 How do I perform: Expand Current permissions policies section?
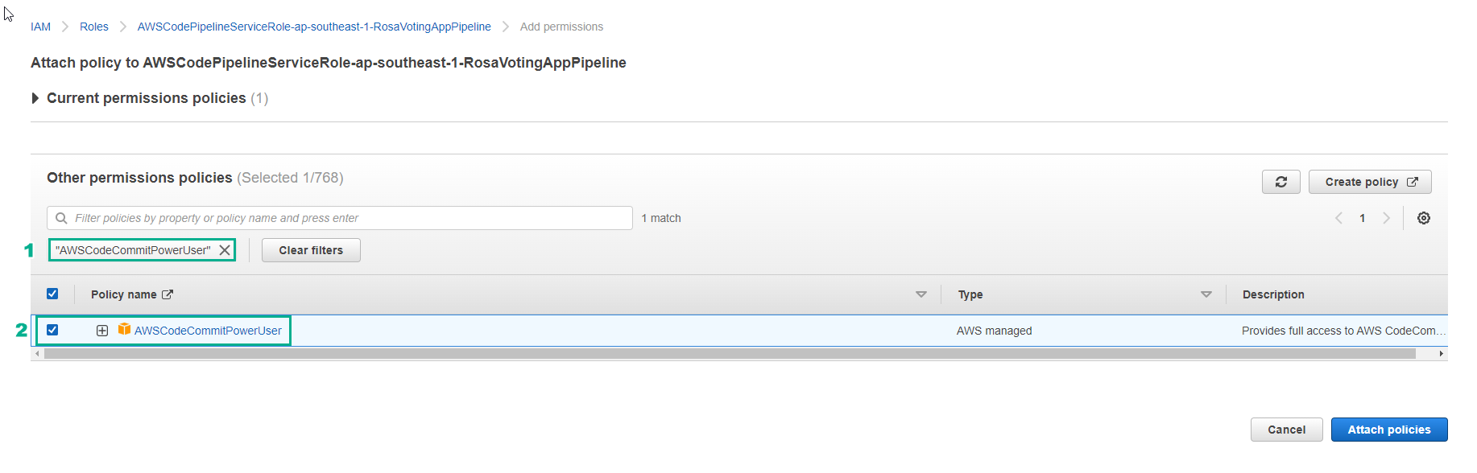[x=35, y=98]
